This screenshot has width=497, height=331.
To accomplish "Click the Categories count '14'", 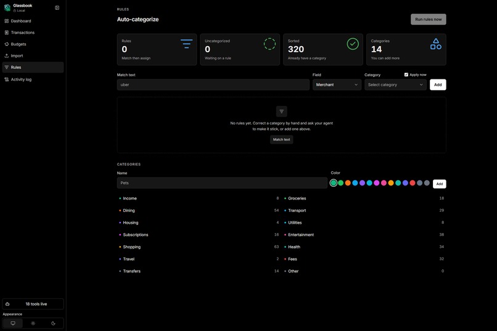I will (376, 49).
